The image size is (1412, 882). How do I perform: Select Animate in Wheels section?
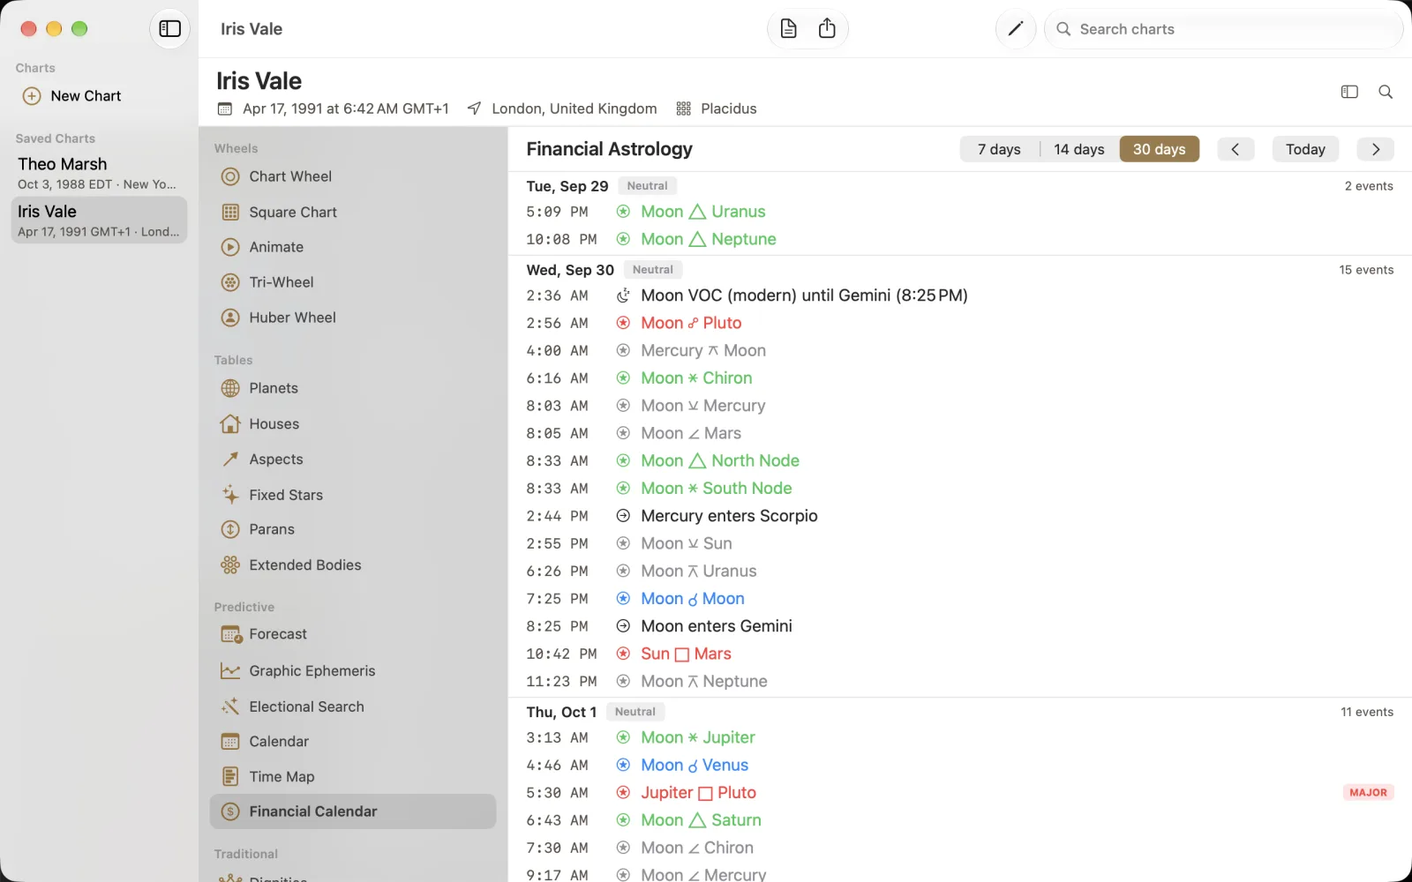tap(353, 247)
